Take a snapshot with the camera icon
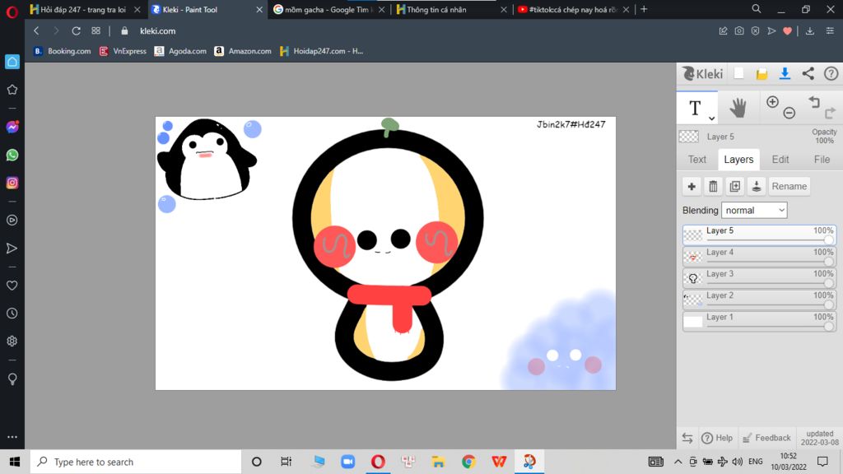Image resolution: width=843 pixels, height=474 pixels. 739,31
